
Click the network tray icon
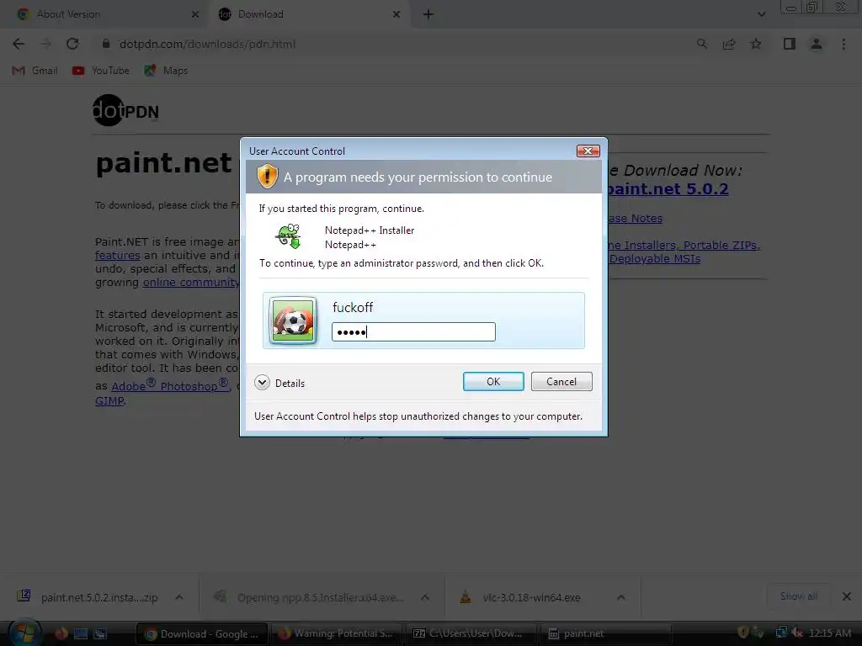point(781,633)
